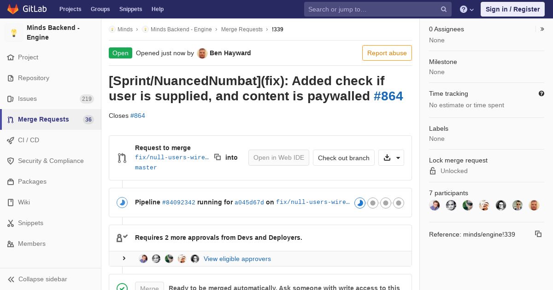The image size is (553, 290).
Task: Click the disabled Merge button
Action: [149, 286]
